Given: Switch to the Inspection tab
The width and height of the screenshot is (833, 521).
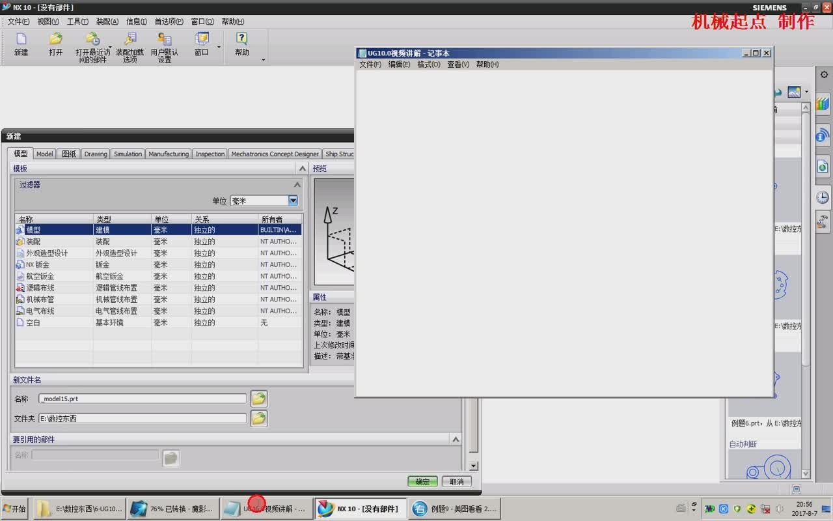Looking at the screenshot, I should (x=210, y=154).
